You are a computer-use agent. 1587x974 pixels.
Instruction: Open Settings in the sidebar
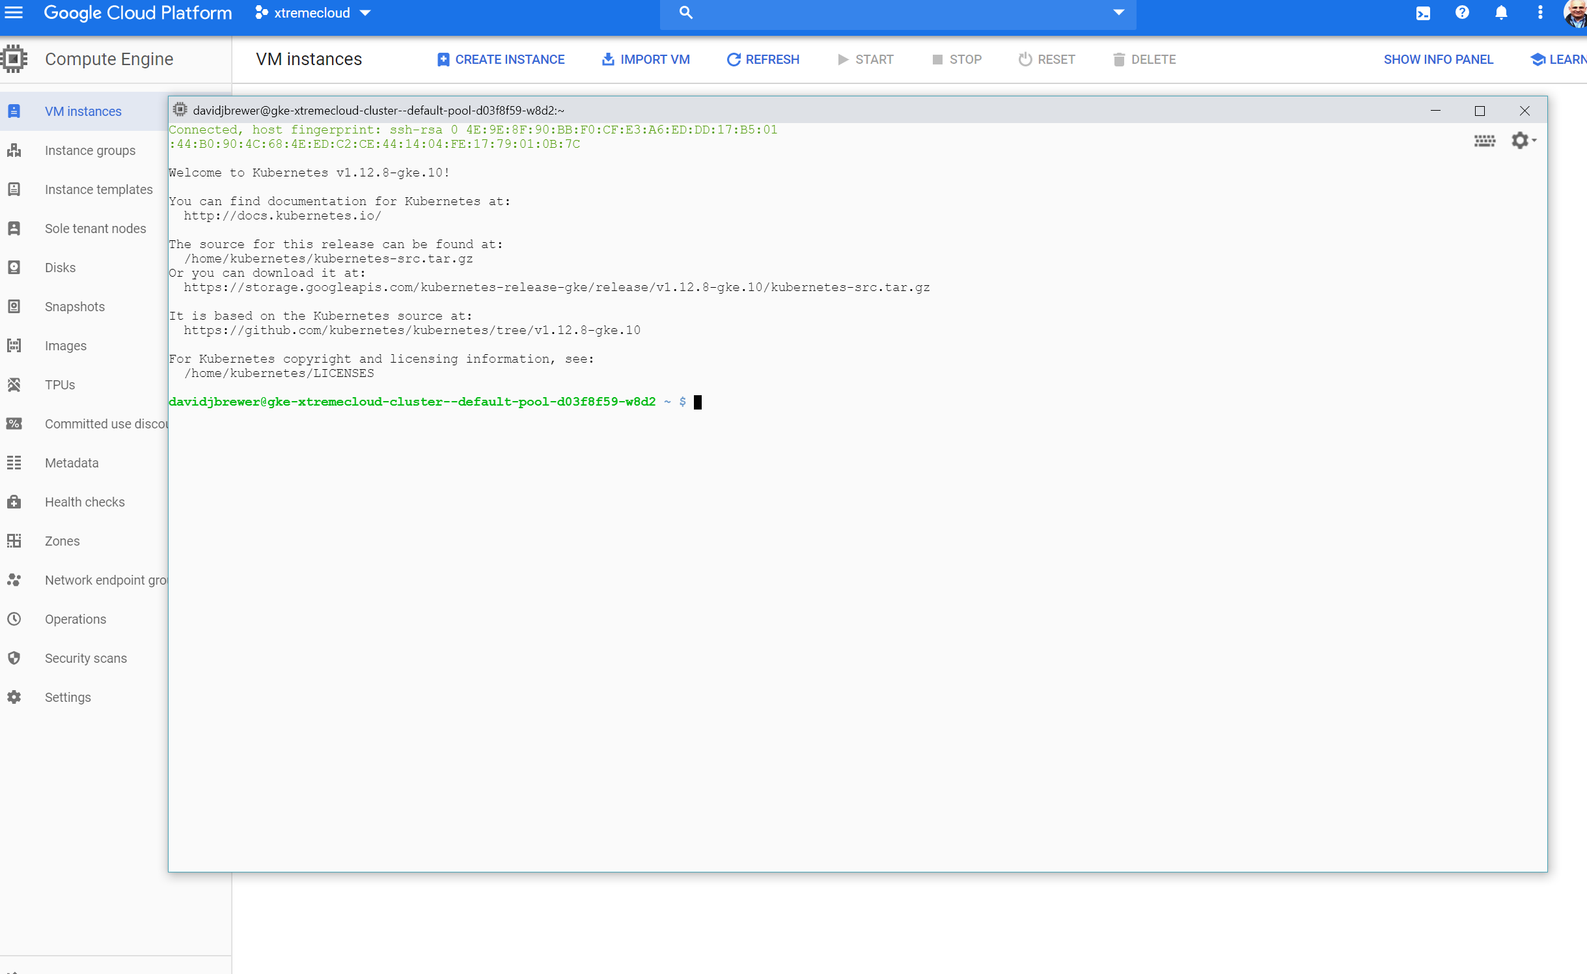(x=68, y=697)
